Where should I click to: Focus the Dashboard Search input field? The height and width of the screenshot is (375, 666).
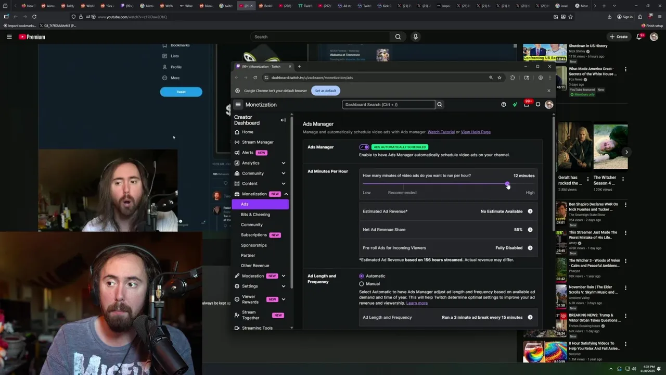click(388, 105)
